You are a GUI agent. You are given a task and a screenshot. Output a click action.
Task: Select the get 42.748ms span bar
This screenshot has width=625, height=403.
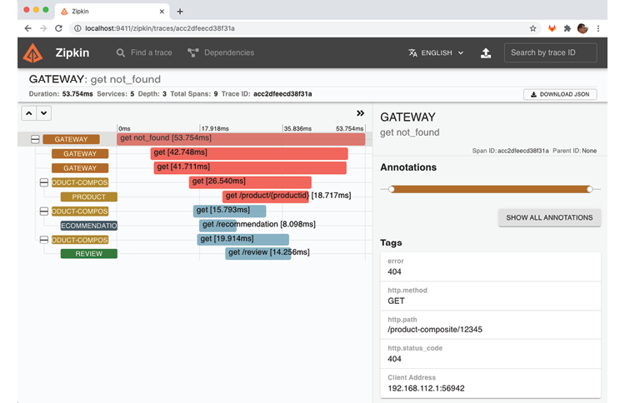249,153
